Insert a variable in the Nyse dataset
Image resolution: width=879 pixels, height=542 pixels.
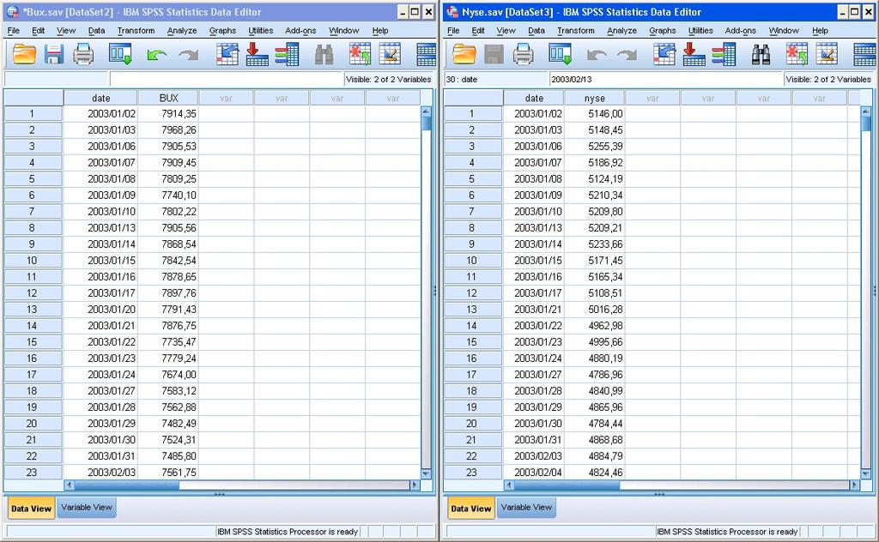(x=827, y=54)
